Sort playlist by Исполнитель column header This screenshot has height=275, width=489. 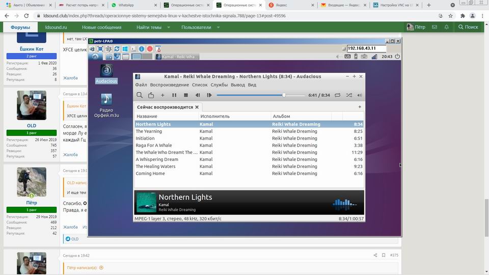point(234,116)
